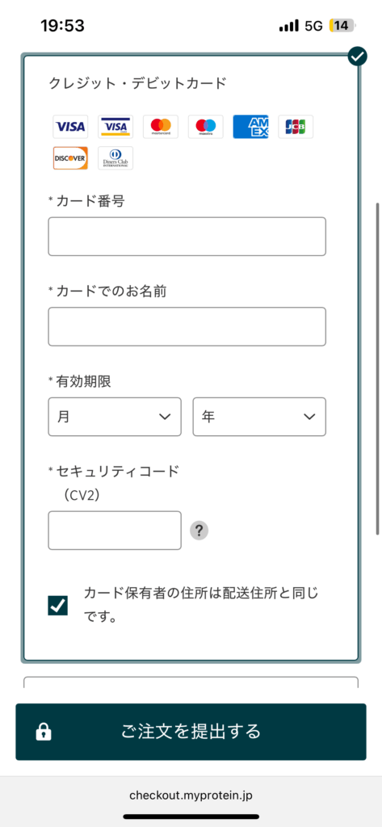Screen dimensions: 382x827
Task: Click the JCB card logo
Action: 296,127
